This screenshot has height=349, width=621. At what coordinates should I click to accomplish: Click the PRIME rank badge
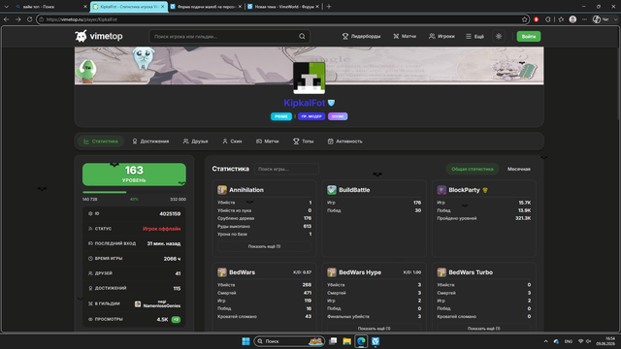pyautogui.click(x=281, y=116)
